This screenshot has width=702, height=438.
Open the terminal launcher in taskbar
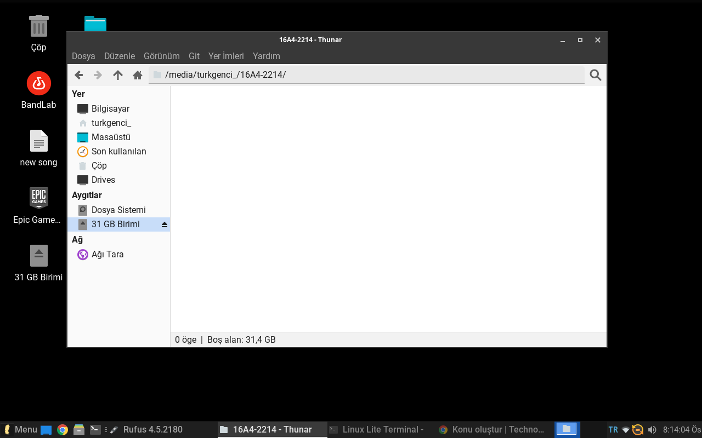click(95, 430)
